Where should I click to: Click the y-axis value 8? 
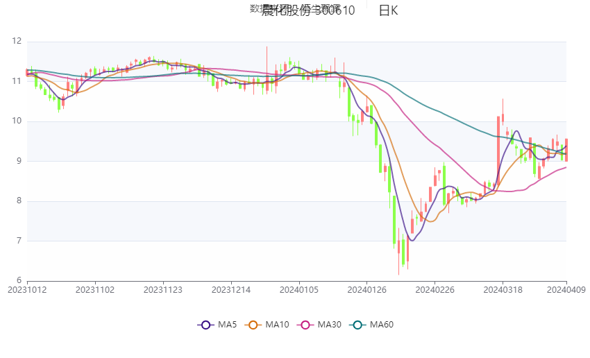pyautogui.click(x=19, y=201)
